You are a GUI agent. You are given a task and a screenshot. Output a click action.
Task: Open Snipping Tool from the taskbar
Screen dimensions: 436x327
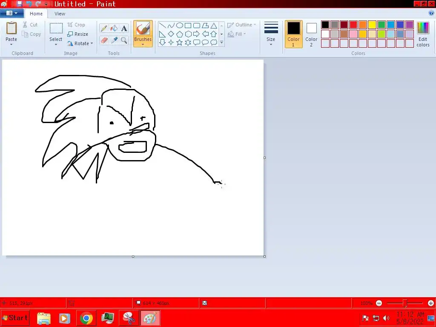pyautogui.click(x=129, y=318)
